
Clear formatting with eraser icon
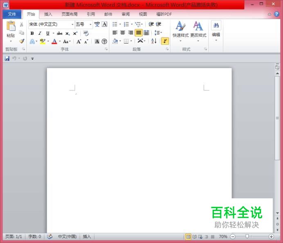pos(86,33)
